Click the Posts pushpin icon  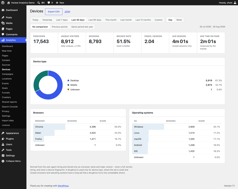tap(3, 17)
